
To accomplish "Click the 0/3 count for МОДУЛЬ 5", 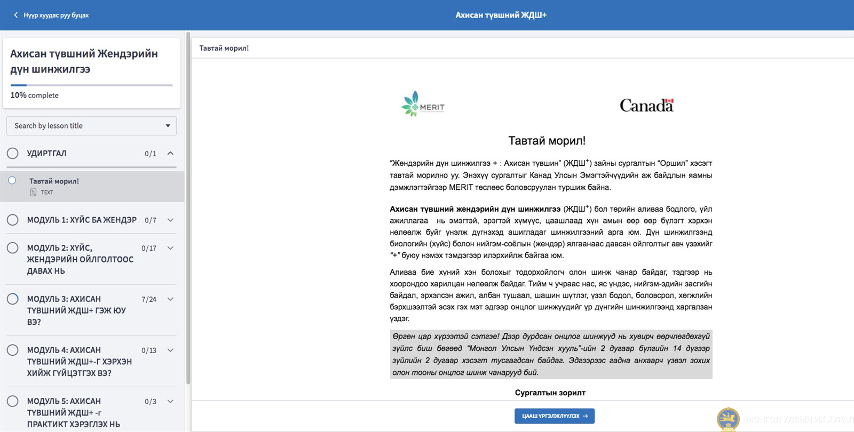I will (151, 402).
